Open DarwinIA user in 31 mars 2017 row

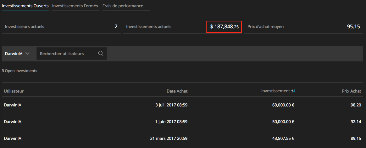pos(13,138)
